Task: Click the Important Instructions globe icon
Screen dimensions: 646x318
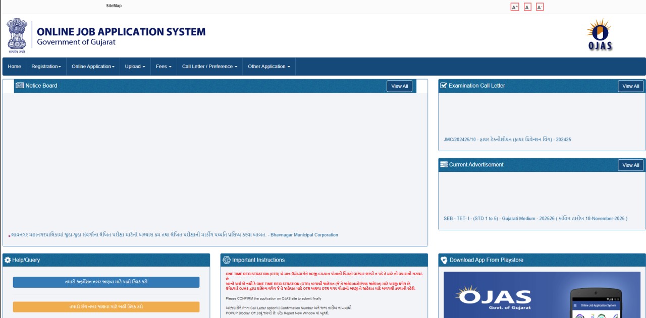Action: (226, 260)
